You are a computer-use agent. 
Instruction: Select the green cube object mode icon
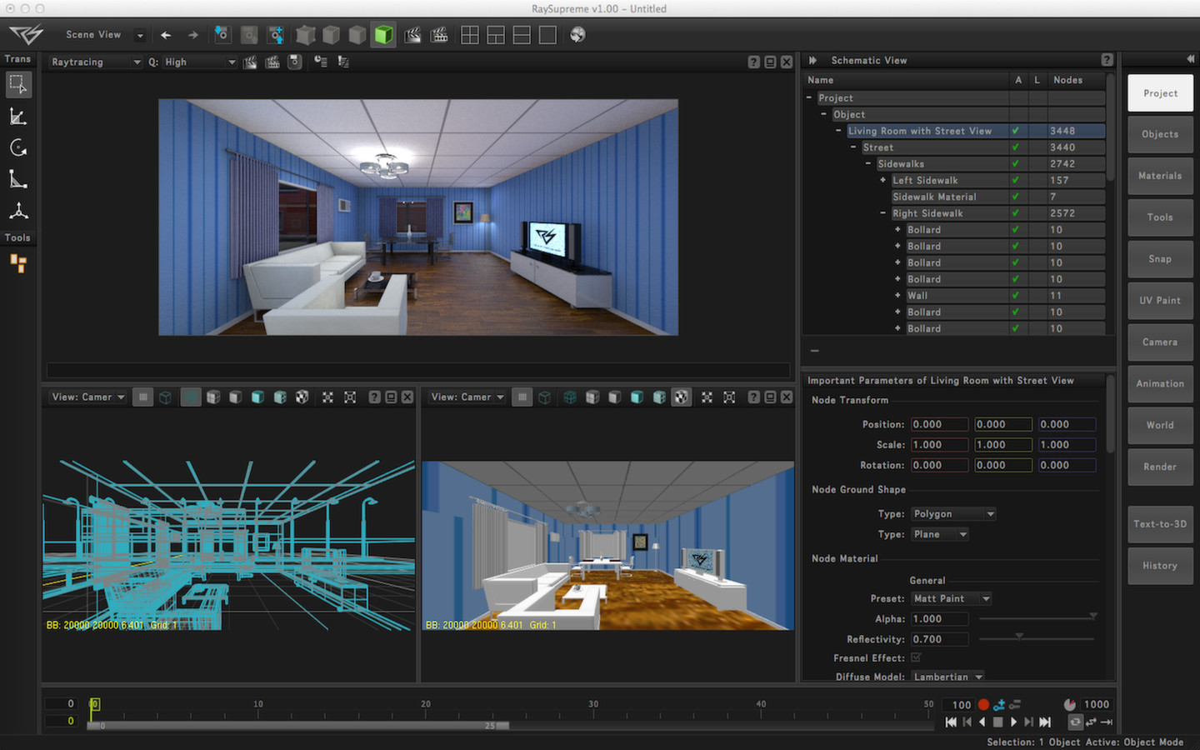[383, 35]
